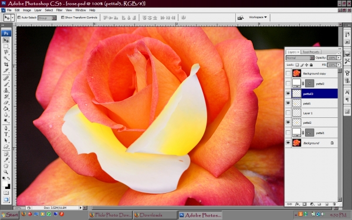Viewport: 352px width, 220px height.
Task: Collapse the Layers panel with double arrows
Action: point(340,49)
